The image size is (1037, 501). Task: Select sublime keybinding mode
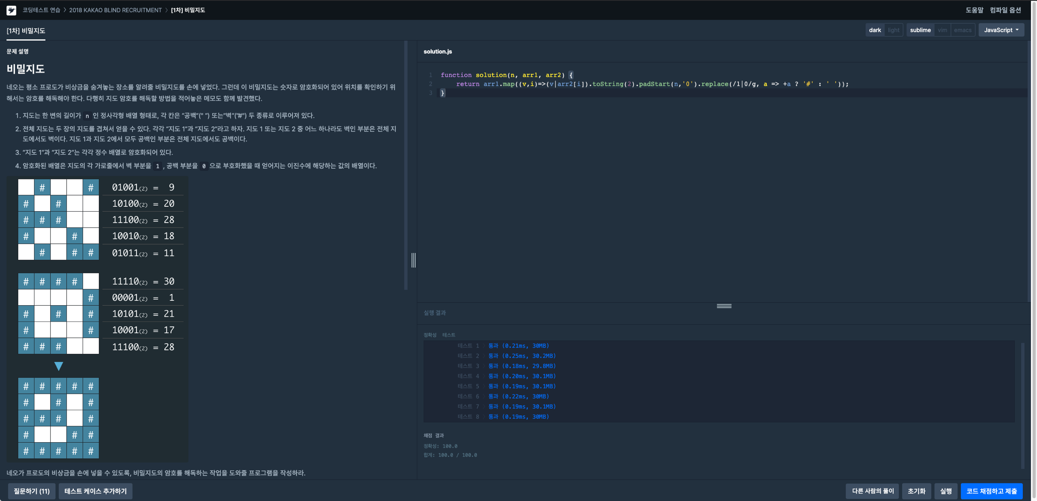click(x=920, y=30)
